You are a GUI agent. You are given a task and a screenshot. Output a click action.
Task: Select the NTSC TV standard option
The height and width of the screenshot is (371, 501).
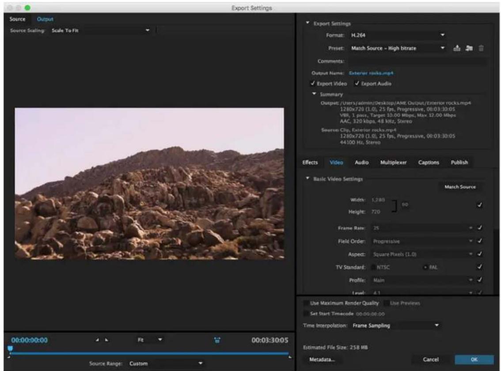(373, 267)
